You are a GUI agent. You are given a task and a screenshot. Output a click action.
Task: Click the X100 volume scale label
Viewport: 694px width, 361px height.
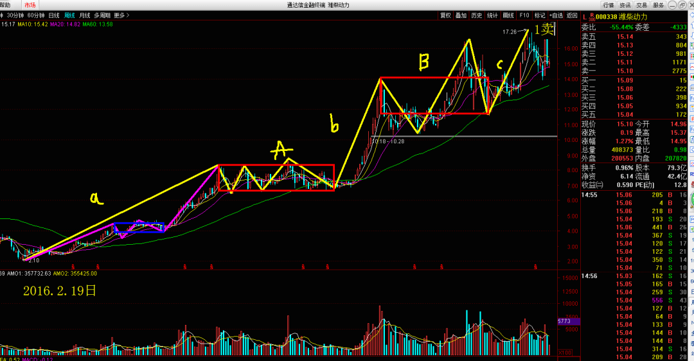click(565, 353)
